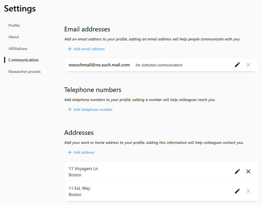Click plus icon beside Add email address
Screen dimensions: 262x205
click(70, 49)
